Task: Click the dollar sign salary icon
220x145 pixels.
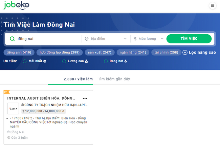Action: pyautogui.click(x=135, y=39)
